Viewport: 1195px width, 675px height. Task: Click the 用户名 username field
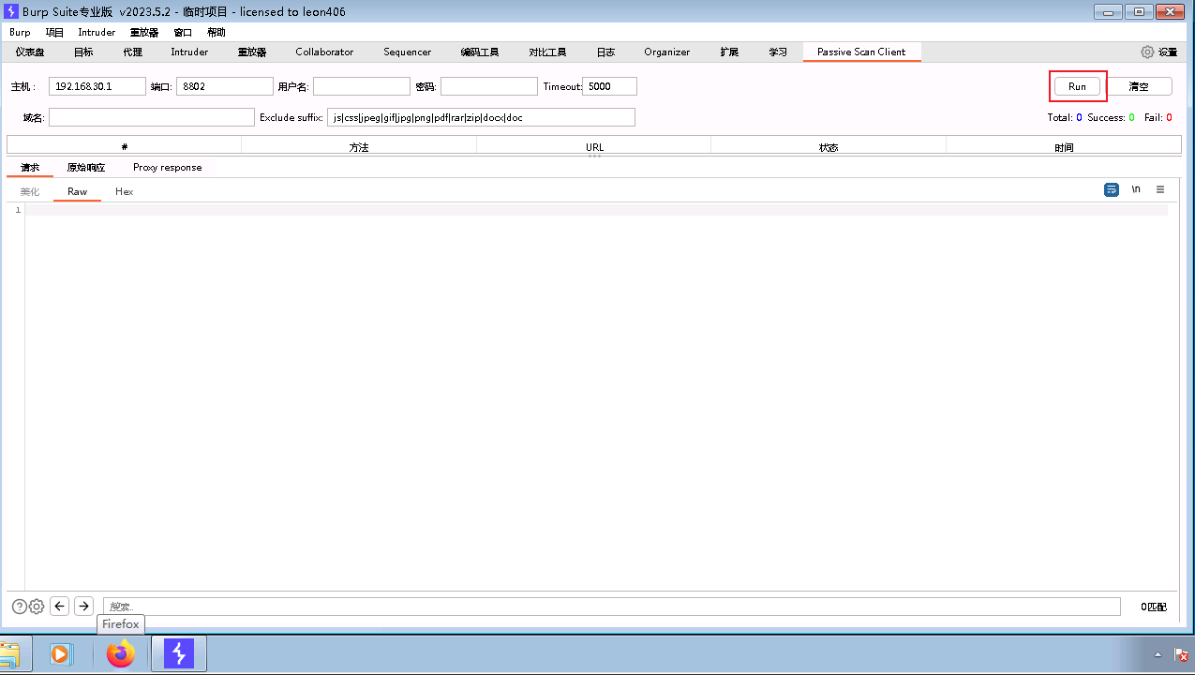(x=362, y=86)
